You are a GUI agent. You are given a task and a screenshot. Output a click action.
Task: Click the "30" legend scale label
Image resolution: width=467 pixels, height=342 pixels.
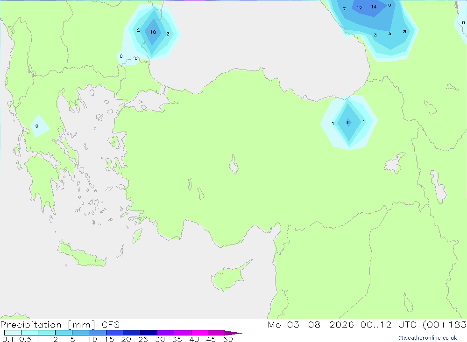[160, 339]
